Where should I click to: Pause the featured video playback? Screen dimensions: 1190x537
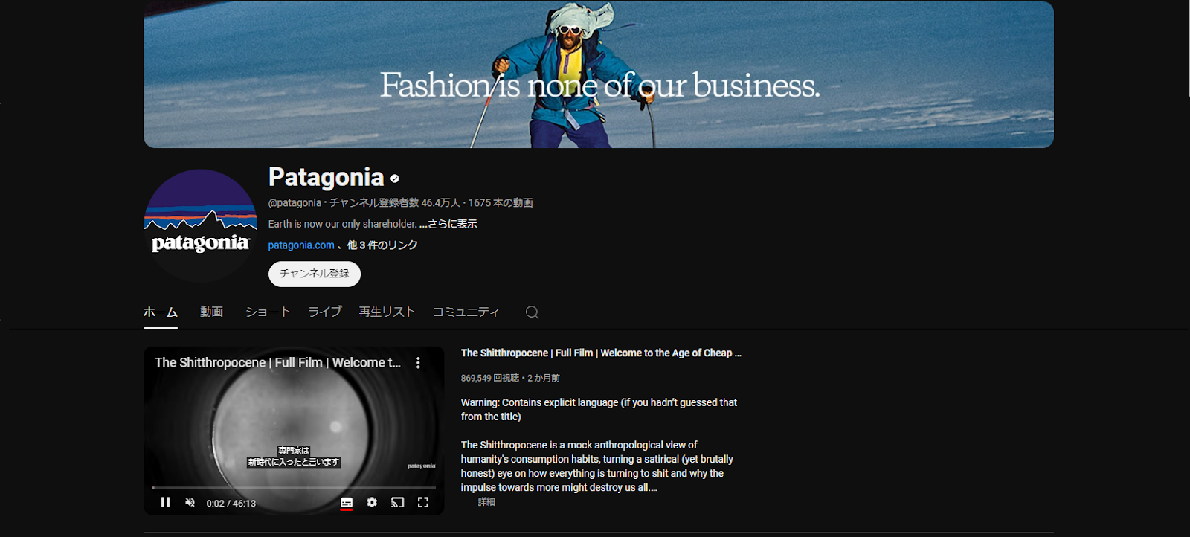pos(165,503)
